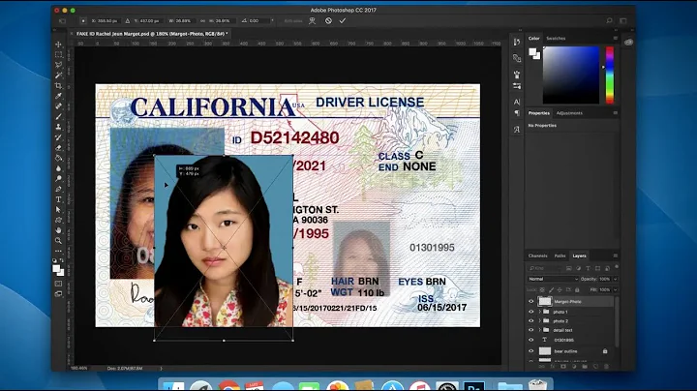Open the Edit Toolbar ellipsis
This screenshot has height=391, width=697.
(x=58, y=251)
